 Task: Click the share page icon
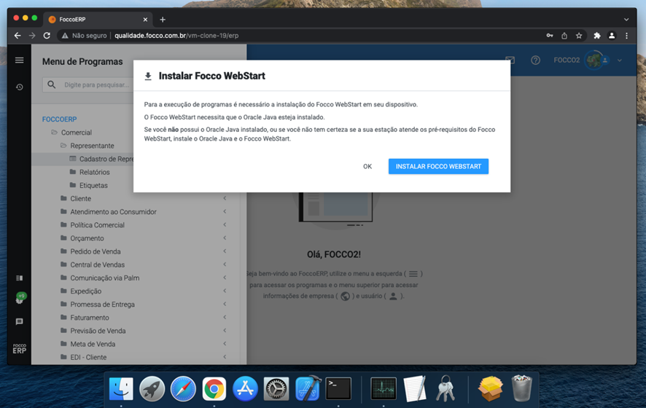click(x=564, y=36)
